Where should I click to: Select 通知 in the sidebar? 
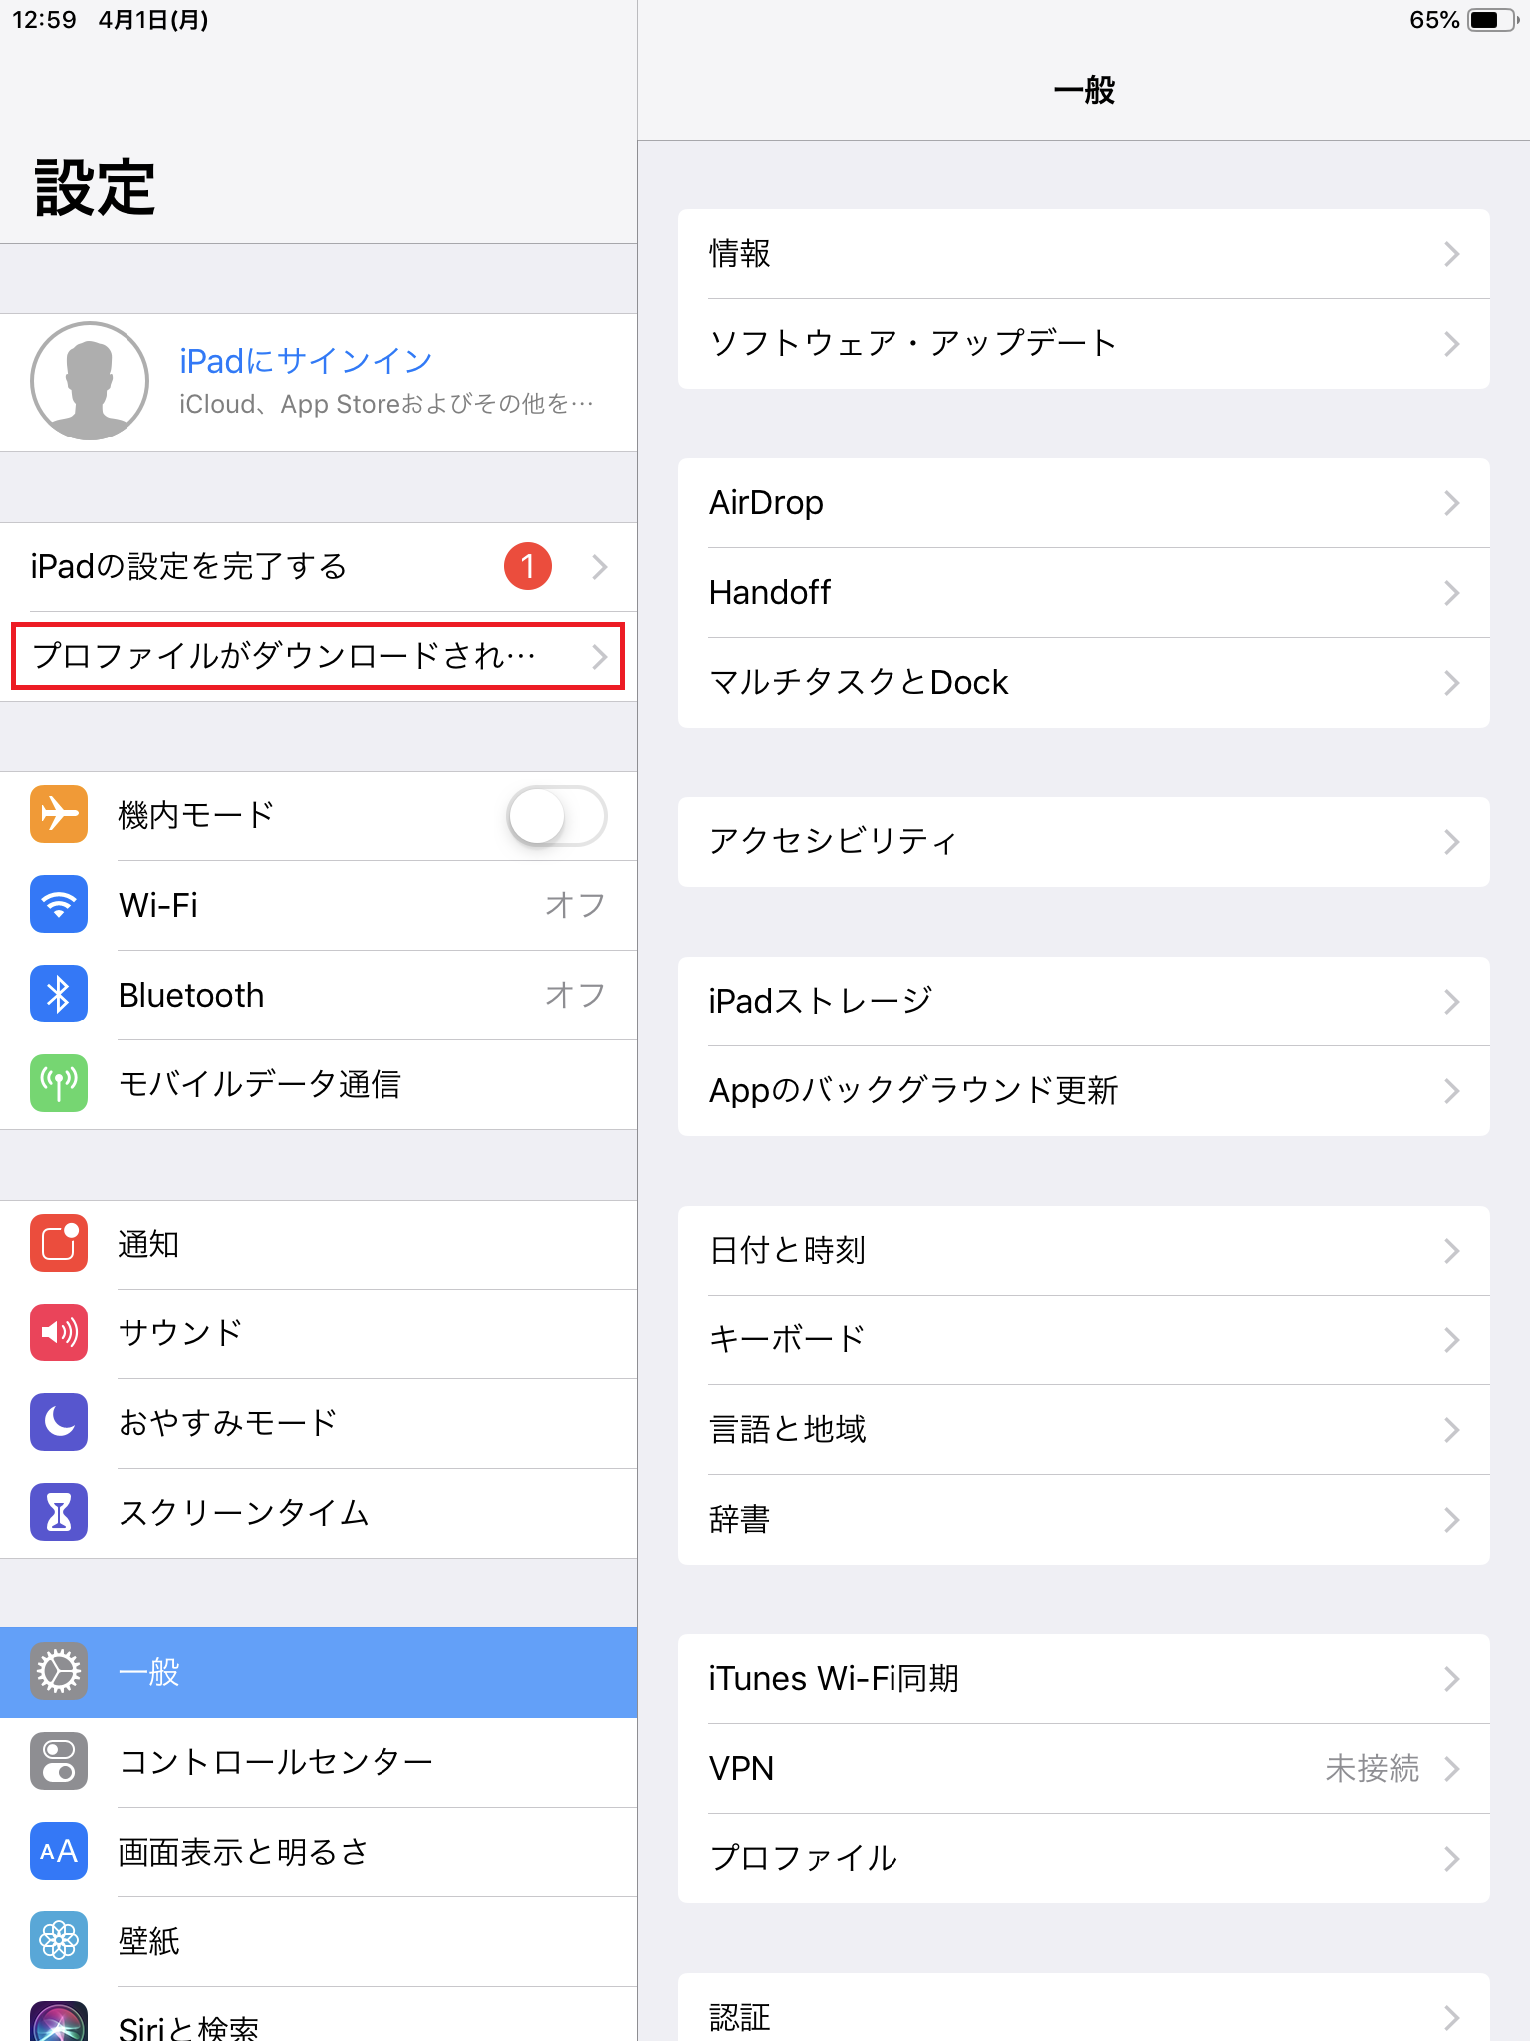(x=319, y=1244)
